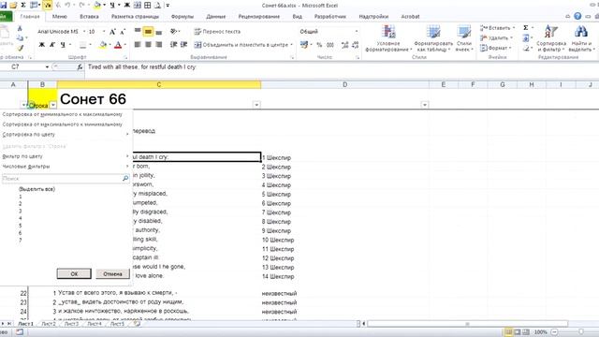Decrease font size with the small A icon
Screen dimensions: 599x337
click(123, 32)
